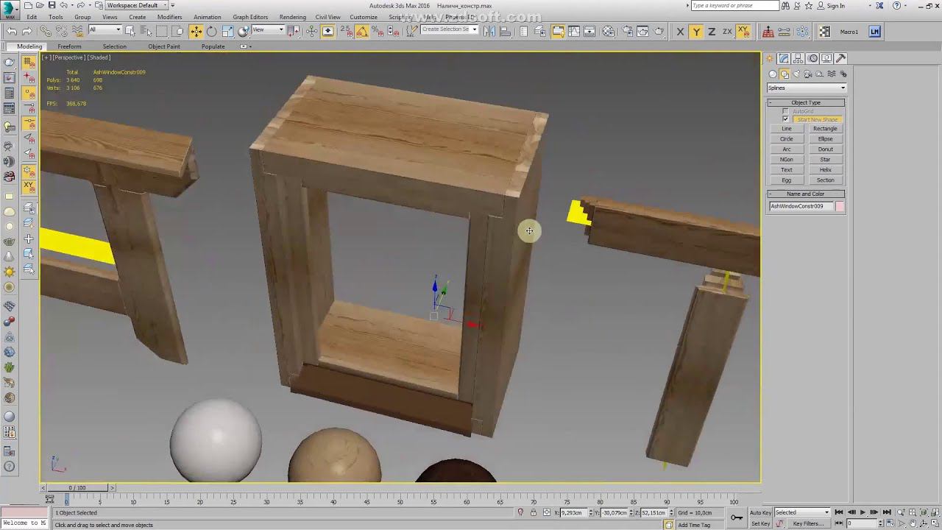The image size is (942, 530).
Task: Uncheck the Start New Shape checkbox
Action: (785, 119)
